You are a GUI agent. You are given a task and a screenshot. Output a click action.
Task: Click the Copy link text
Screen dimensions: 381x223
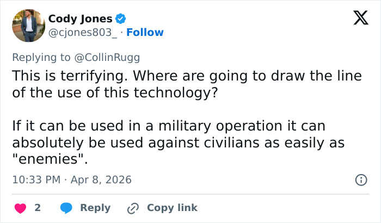(x=172, y=208)
